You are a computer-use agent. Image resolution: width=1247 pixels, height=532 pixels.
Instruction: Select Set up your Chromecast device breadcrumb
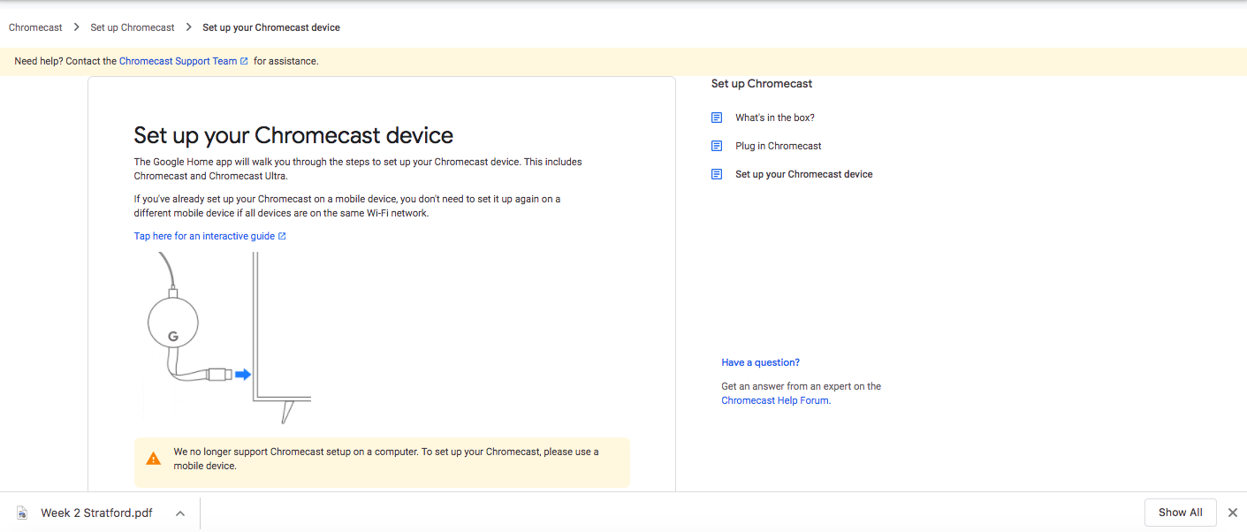point(271,27)
